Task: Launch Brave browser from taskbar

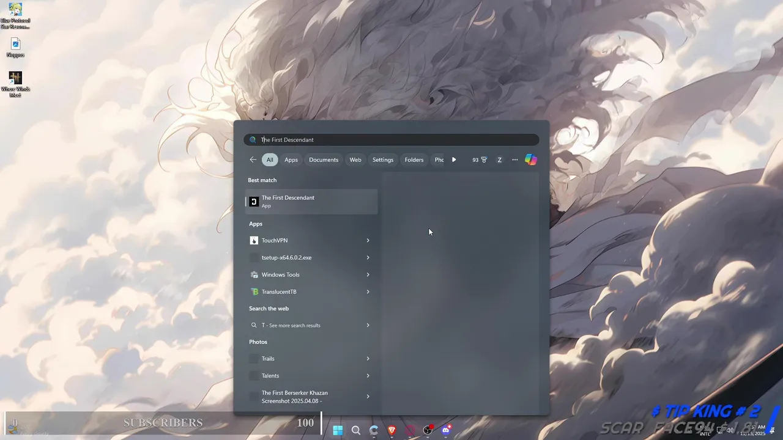Action: point(392,430)
